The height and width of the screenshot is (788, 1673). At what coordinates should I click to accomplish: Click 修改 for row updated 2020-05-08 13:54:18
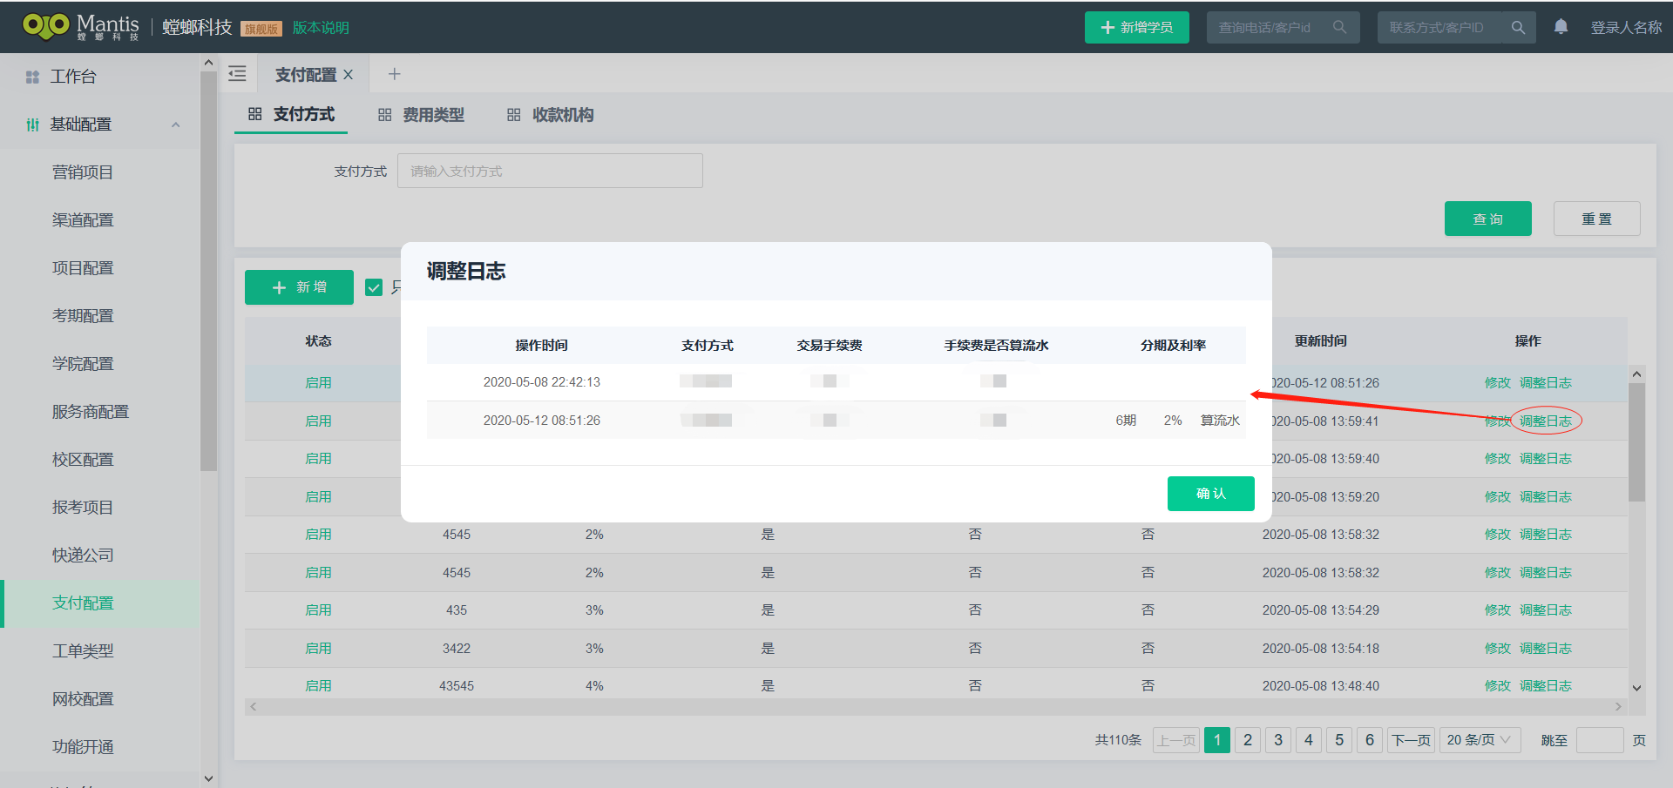(x=1497, y=649)
